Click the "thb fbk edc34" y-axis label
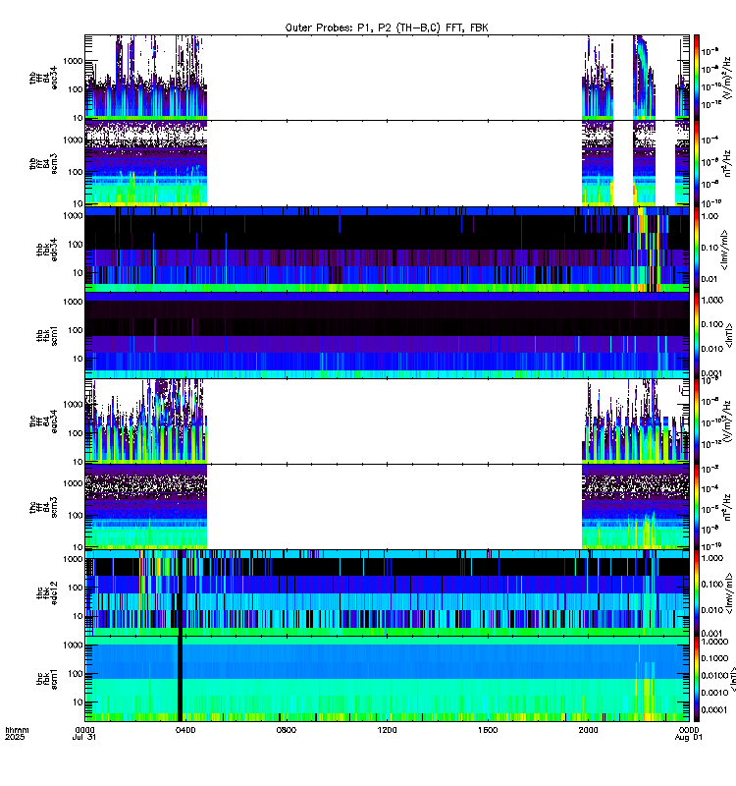The height and width of the screenshot is (786, 736). click(x=46, y=250)
